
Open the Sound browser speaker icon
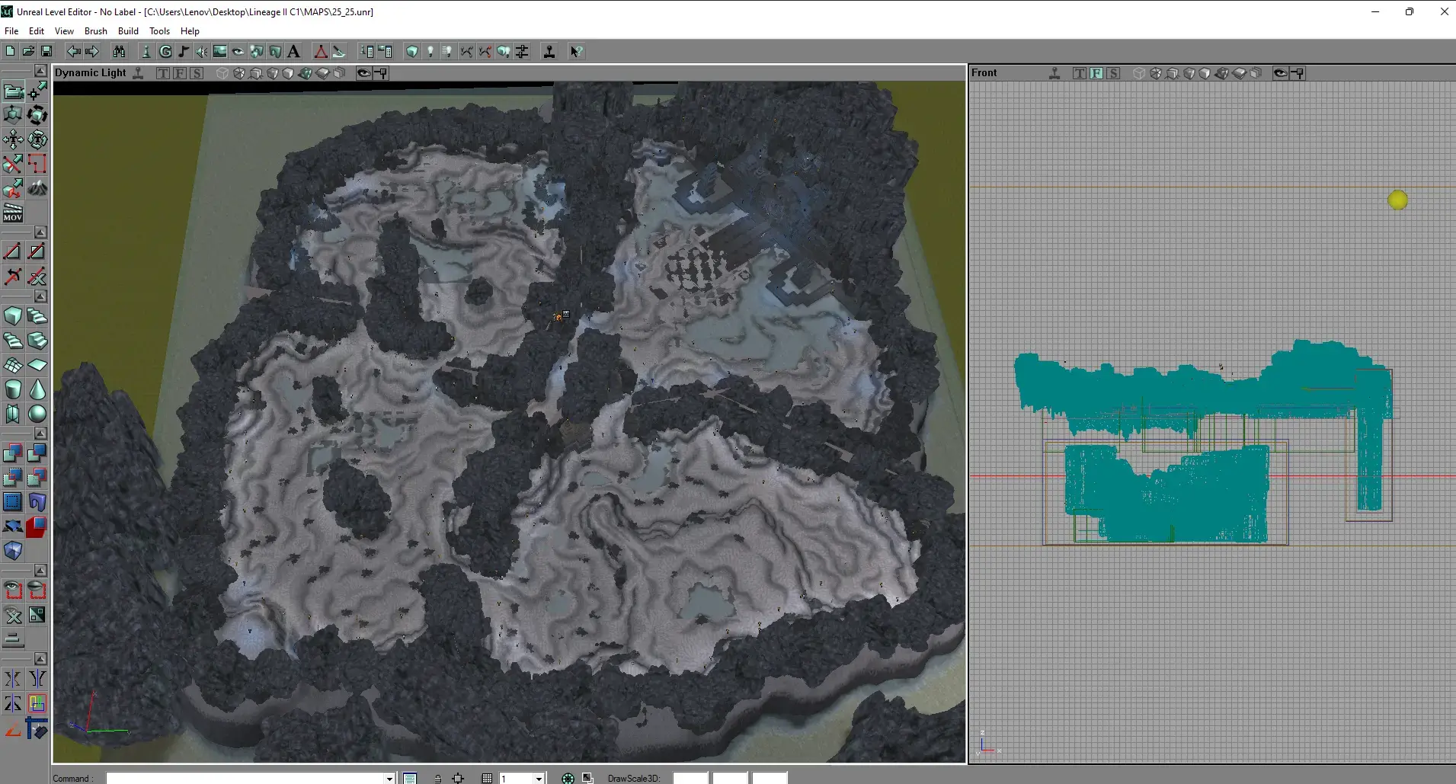(201, 52)
